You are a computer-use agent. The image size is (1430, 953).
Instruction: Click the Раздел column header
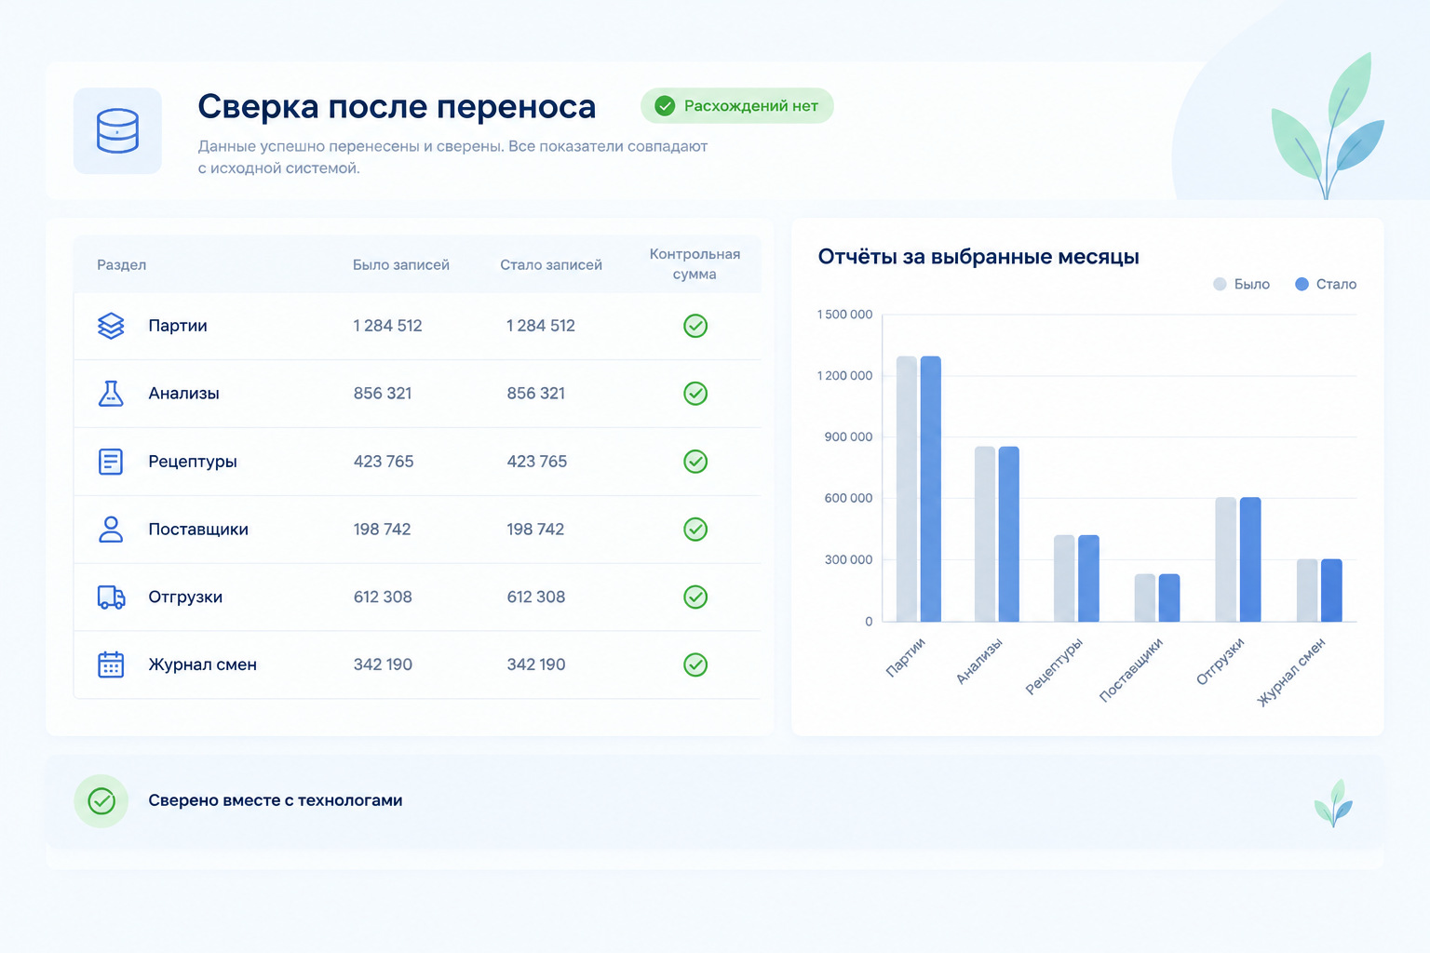tap(122, 265)
